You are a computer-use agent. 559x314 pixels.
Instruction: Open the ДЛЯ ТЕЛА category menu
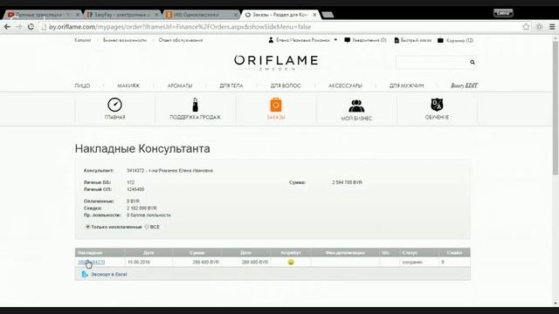[231, 85]
